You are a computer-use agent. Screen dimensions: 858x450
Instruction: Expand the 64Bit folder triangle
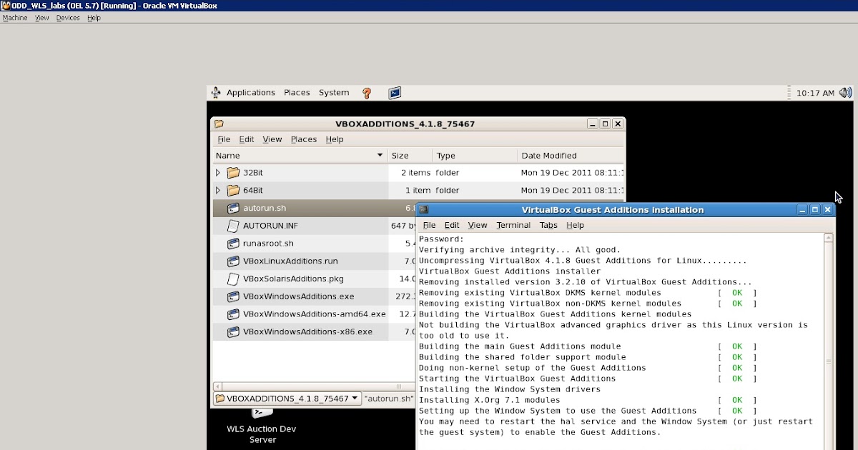click(x=218, y=191)
